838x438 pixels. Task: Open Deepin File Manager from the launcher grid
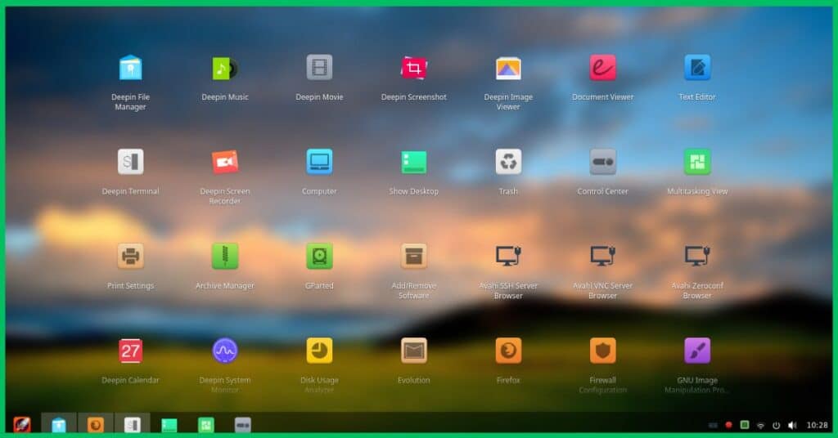click(x=130, y=68)
